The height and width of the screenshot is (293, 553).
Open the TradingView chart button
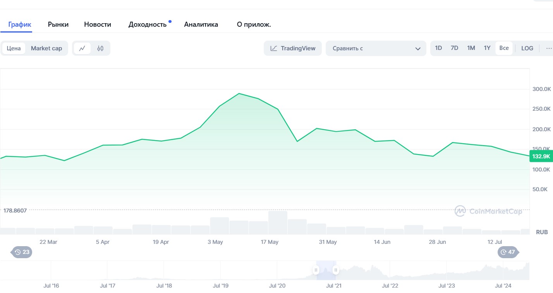(293, 48)
